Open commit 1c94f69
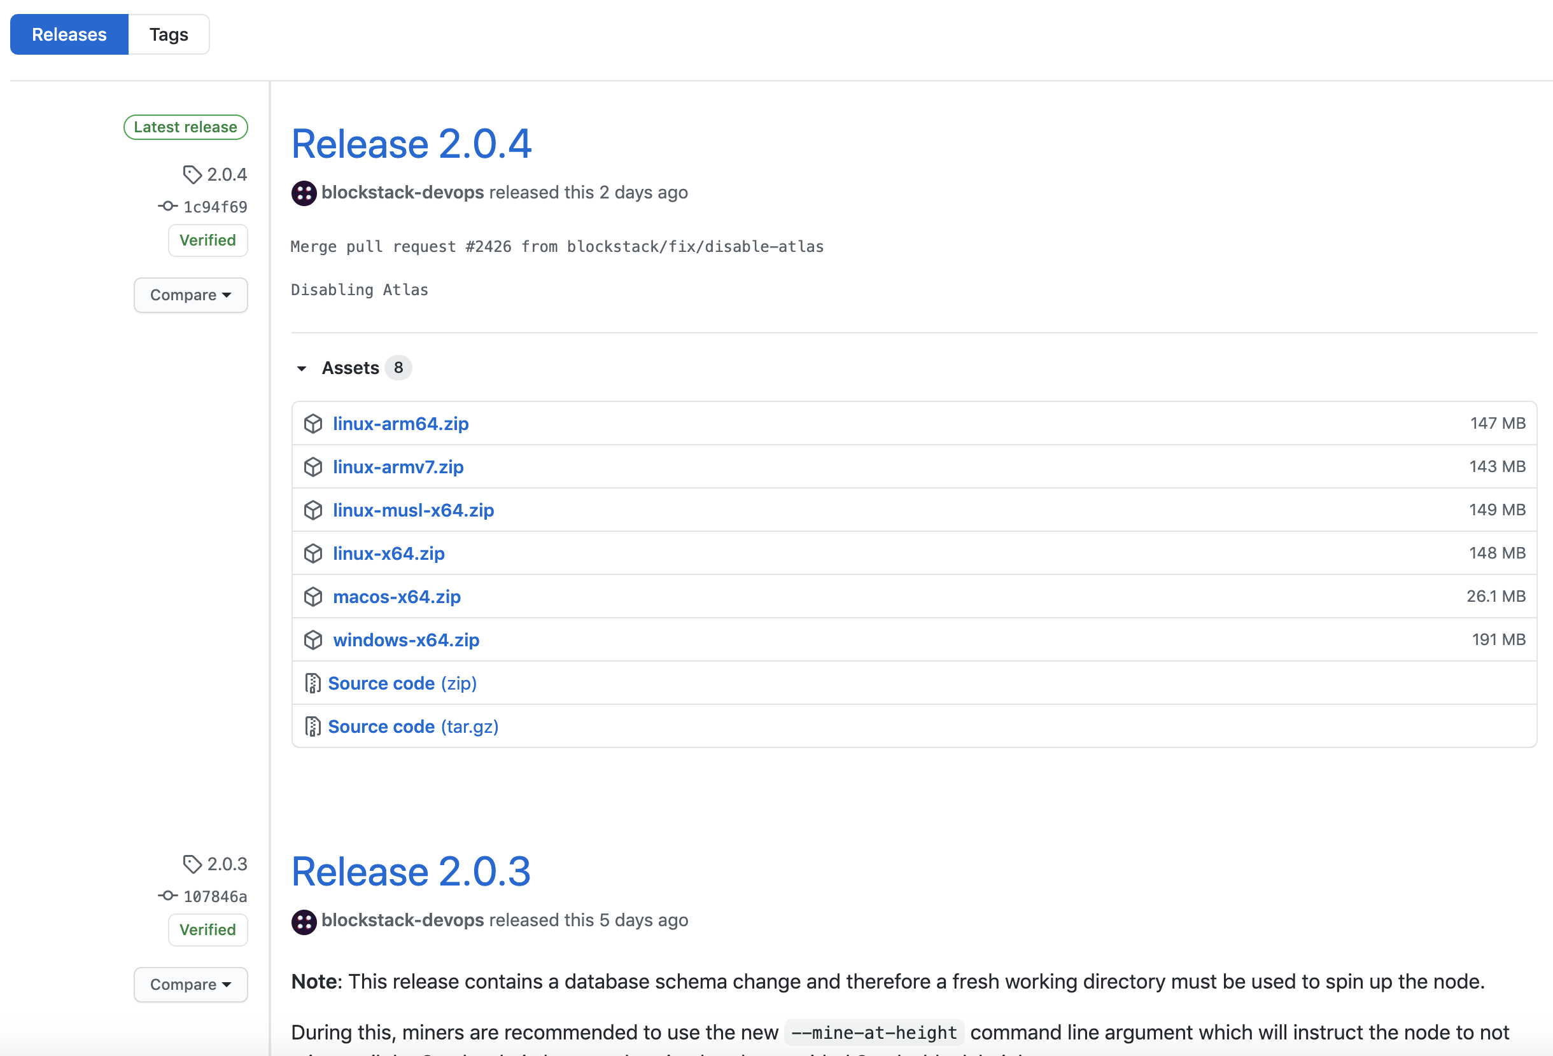Image resolution: width=1553 pixels, height=1056 pixels. 215,207
